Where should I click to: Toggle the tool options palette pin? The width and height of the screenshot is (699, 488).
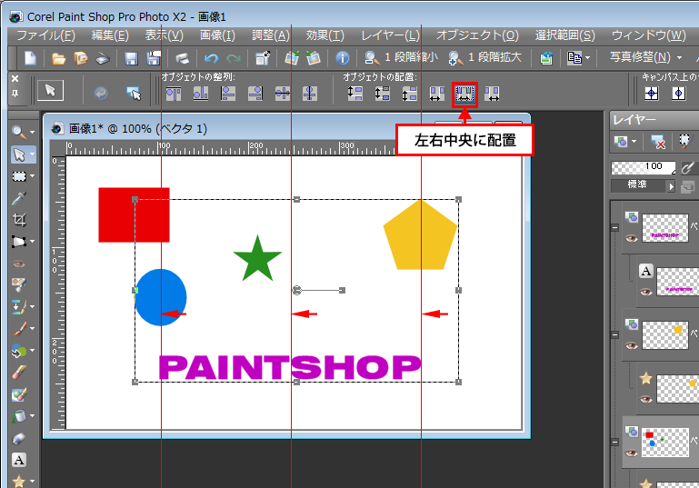(x=15, y=94)
